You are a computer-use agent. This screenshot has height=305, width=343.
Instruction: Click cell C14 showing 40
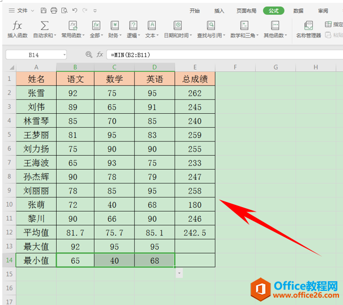[x=115, y=260]
